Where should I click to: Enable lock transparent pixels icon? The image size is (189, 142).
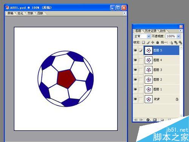(143, 42)
